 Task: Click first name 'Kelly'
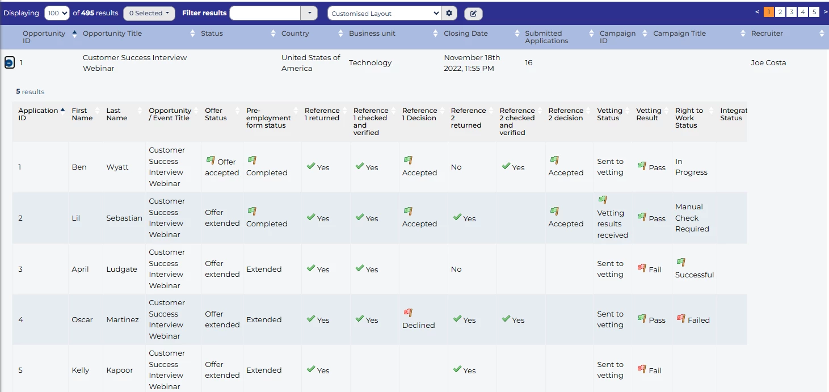81,370
